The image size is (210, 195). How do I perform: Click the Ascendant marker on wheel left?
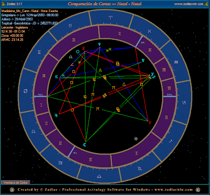click(x=40, y=96)
